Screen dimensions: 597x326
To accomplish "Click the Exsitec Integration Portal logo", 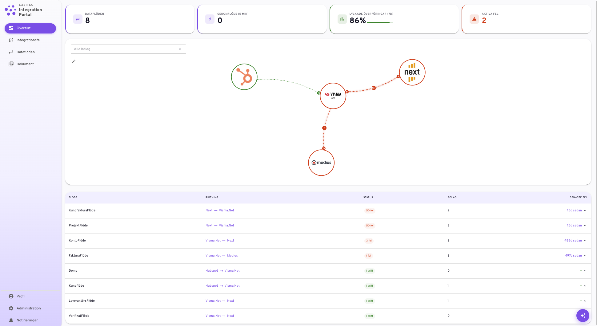I will point(23,10).
